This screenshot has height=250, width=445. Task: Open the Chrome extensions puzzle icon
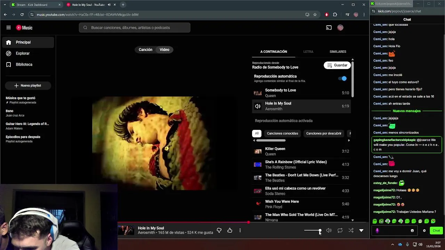point(335,15)
